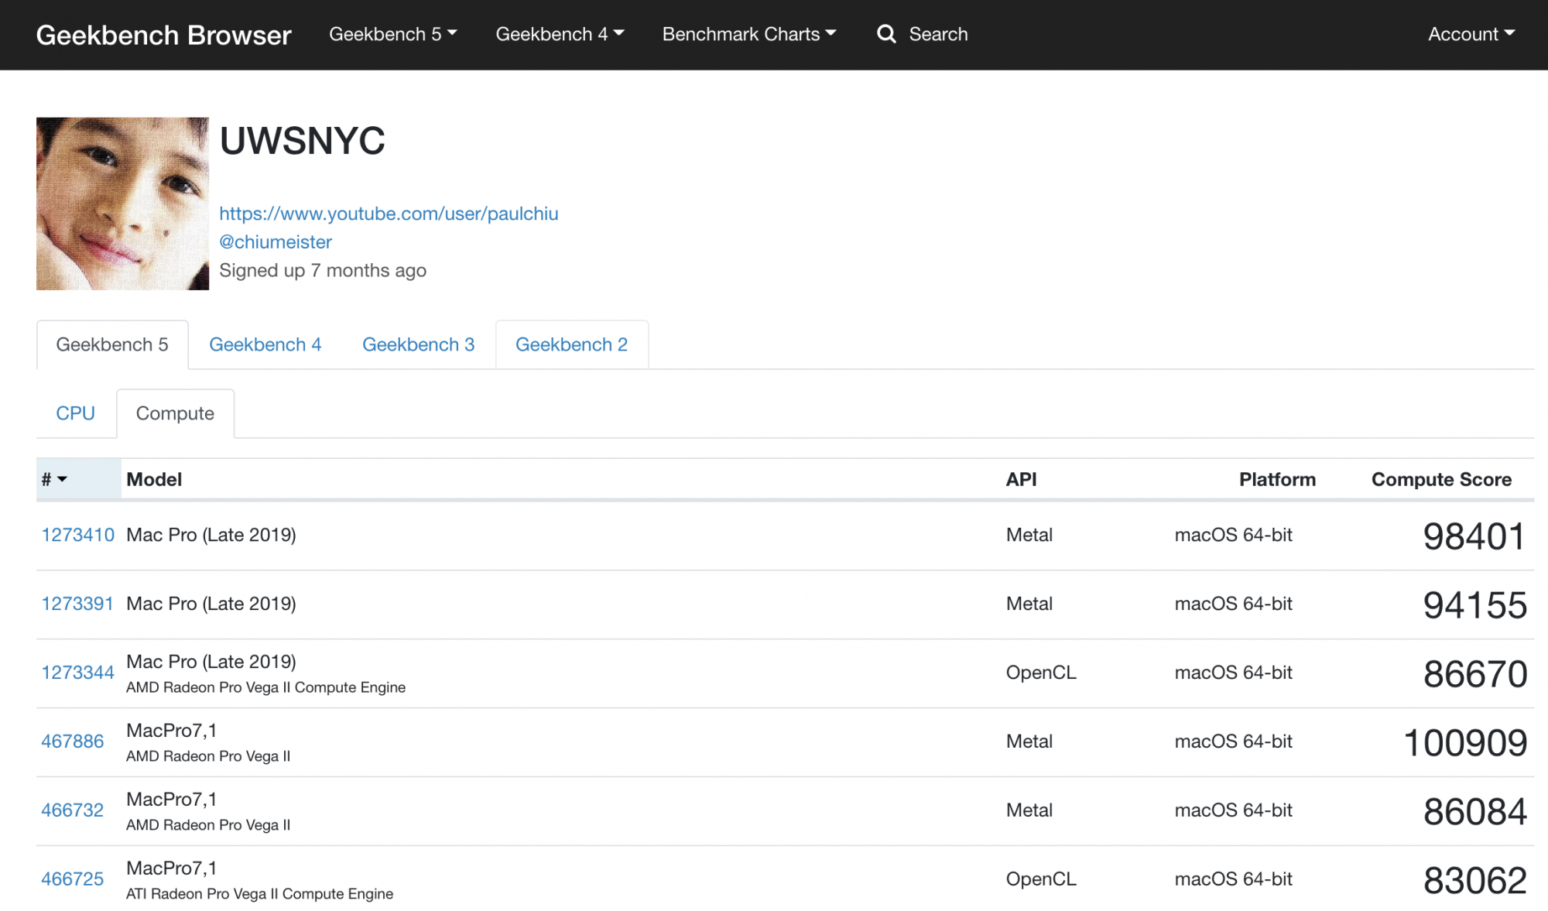Open result 467886 MacPro7,1 entry
Viewport: 1548px width, 911px height.
72,741
